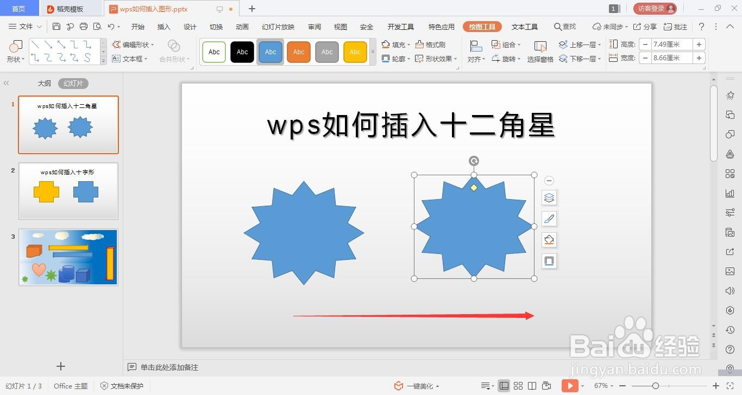
Task: Open the Rotate (旋转) dropdown
Action: pyautogui.click(x=506, y=59)
